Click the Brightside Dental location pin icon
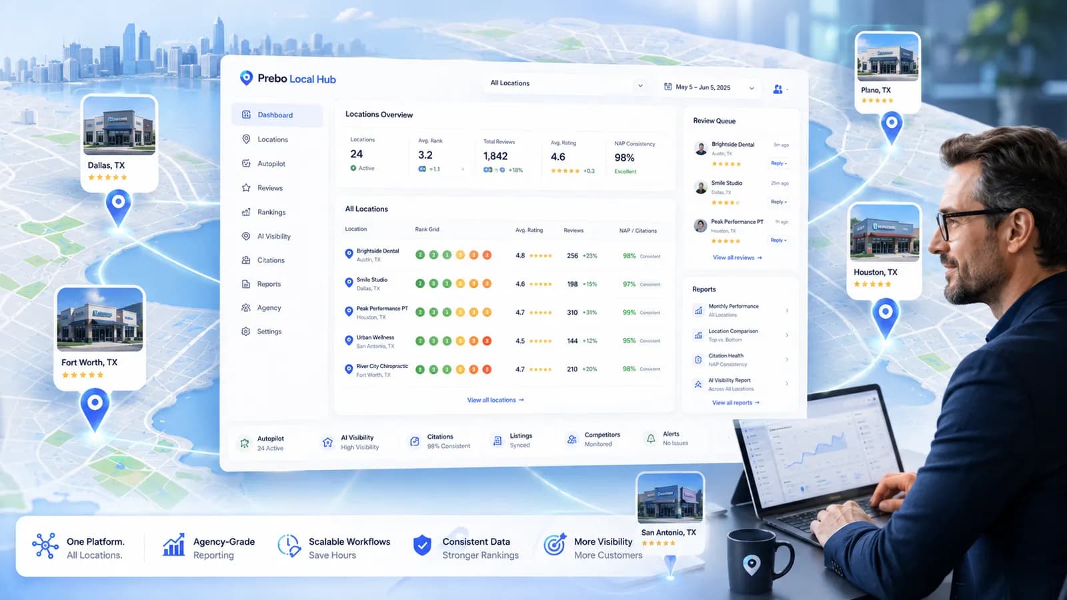1067x600 pixels. [x=349, y=254]
